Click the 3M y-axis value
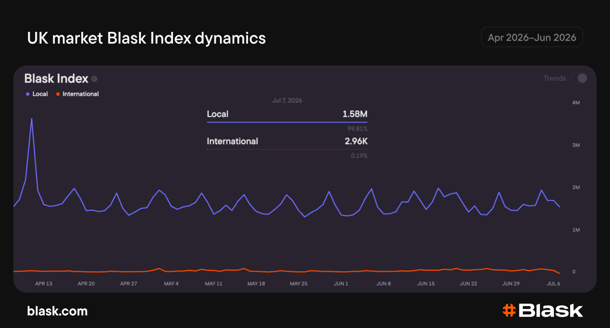Viewport: 610px width, 328px height. pyautogui.click(x=576, y=145)
